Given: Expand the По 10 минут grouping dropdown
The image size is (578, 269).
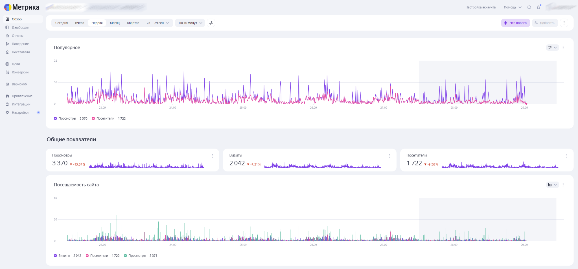Looking at the screenshot, I should click(x=190, y=23).
